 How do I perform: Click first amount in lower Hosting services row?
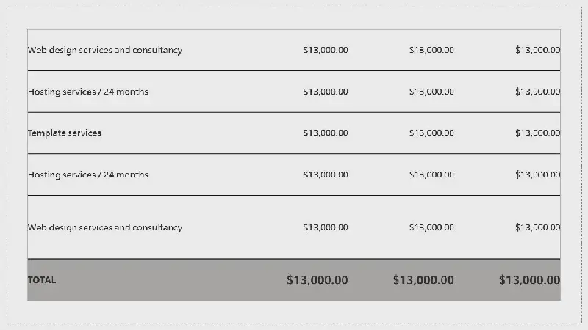point(326,175)
